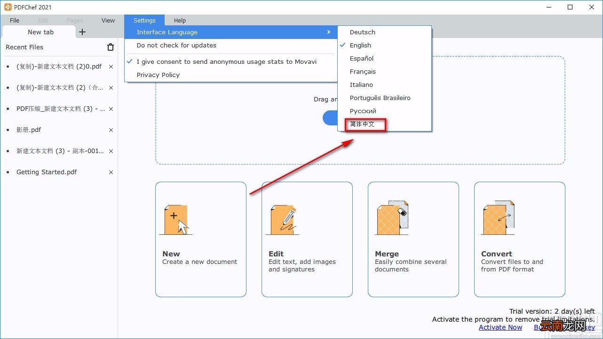Click the Convert files icon

(x=499, y=218)
